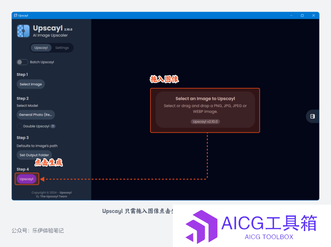Viewport: 331px width, 247px height.
Task: Switch to the Upscayl tab
Action: coord(41,48)
